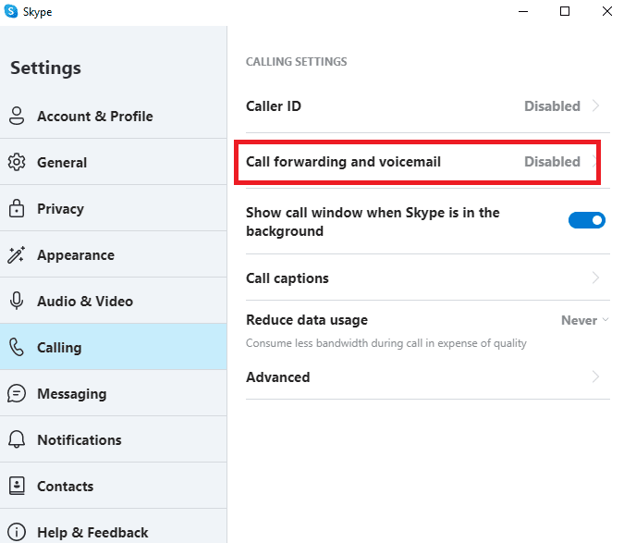
Task: Expand Caller ID chevron arrow
Action: (x=595, y=105)
